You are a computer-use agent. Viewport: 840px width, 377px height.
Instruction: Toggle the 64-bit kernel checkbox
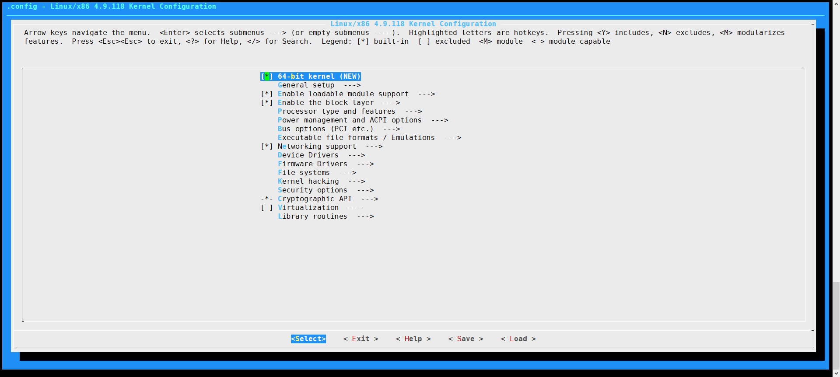click(x=267, y=77)
